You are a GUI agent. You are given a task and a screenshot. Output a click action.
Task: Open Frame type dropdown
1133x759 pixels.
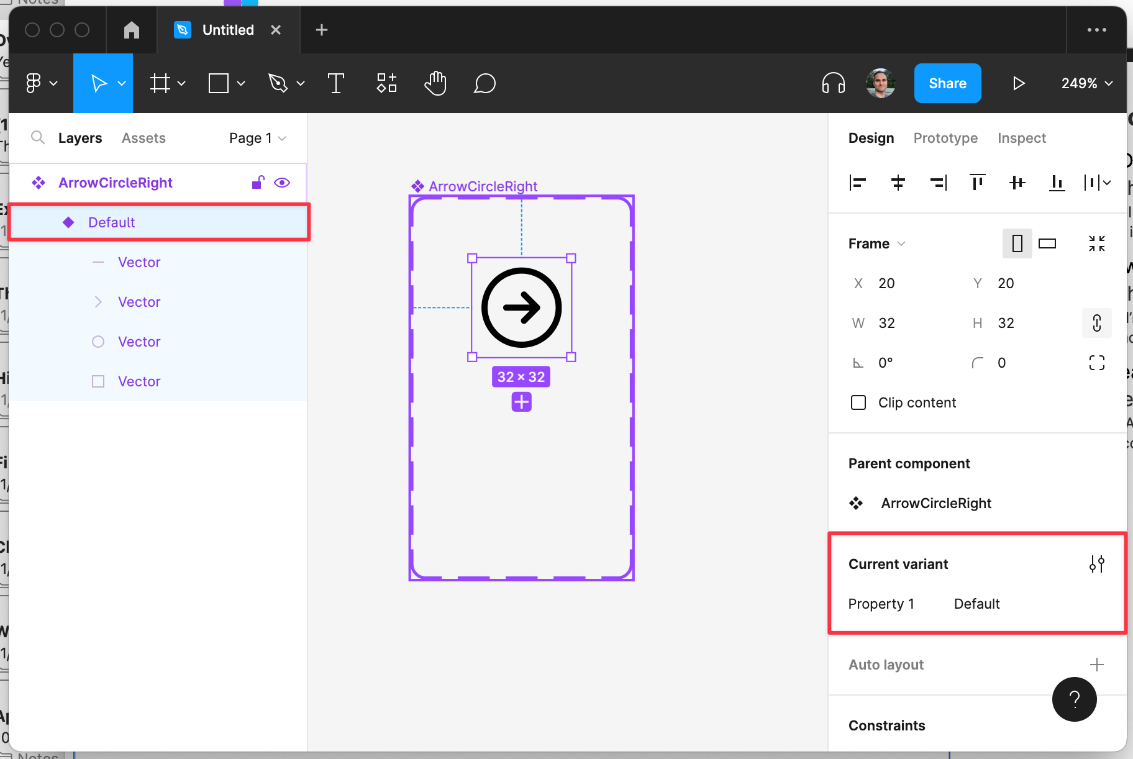876,243
